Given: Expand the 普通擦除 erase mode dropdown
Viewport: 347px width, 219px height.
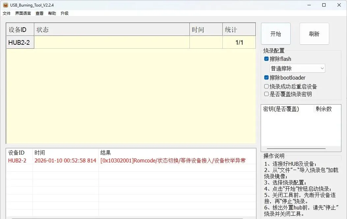Looking at the screenshot, I should coord(297,68).
